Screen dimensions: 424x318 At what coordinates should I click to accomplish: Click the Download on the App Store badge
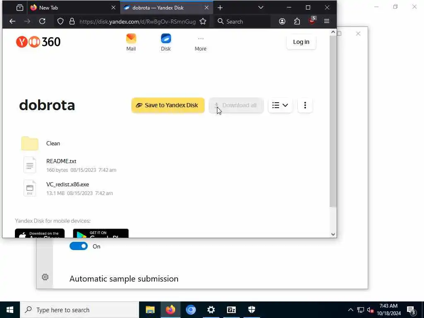click(x=40, y=234)
